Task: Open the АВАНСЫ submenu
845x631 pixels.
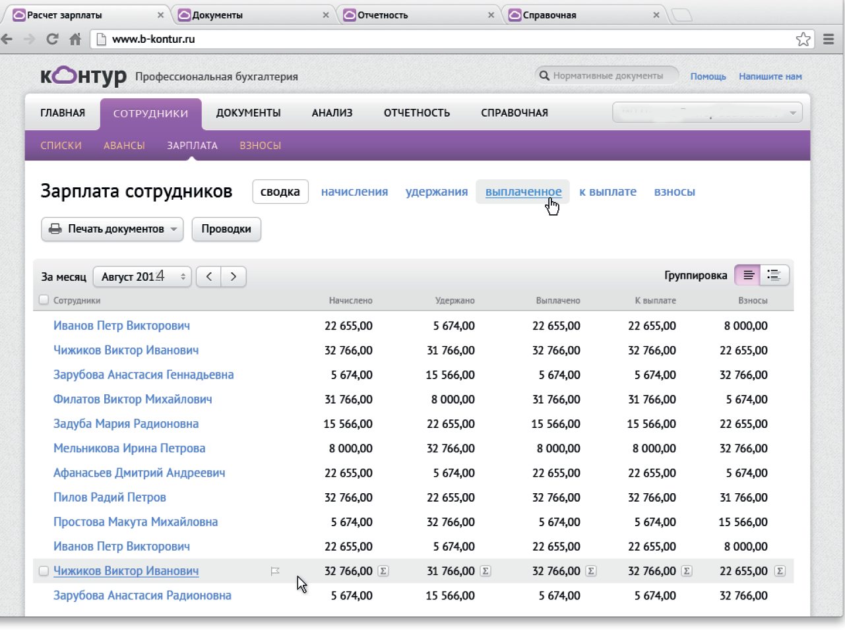Action: 124,146
